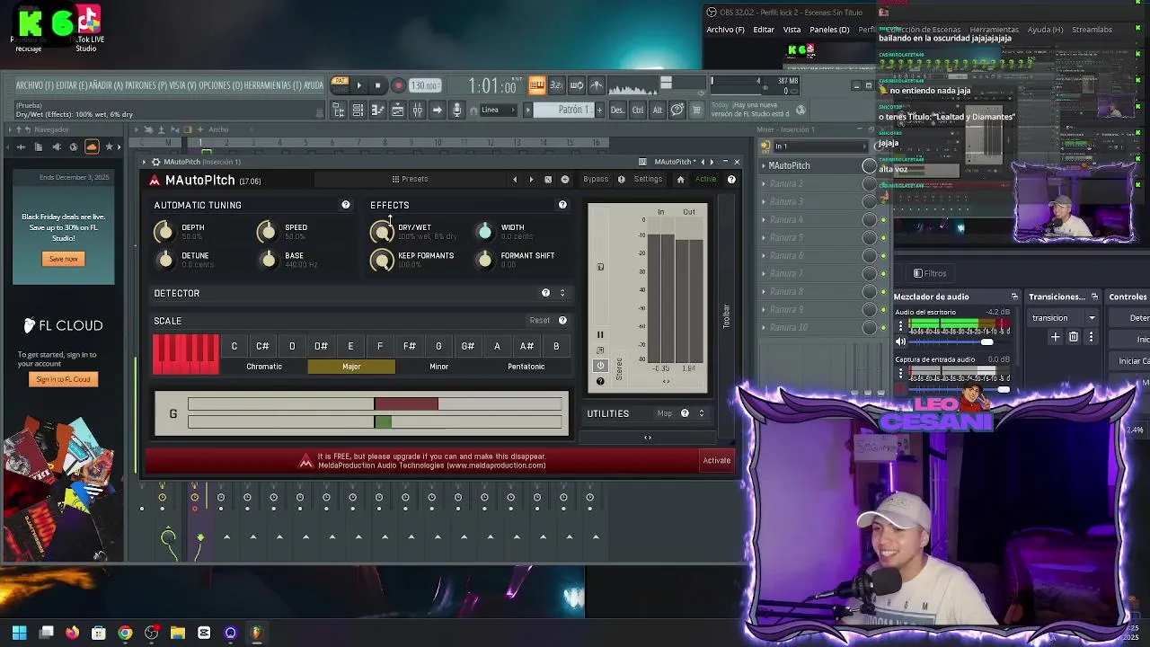Click the FORMANT SHIFT knob

485,260
